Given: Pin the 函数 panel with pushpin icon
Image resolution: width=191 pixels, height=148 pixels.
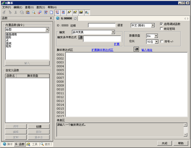Looking at the screenshot, I should coord(51,18).
